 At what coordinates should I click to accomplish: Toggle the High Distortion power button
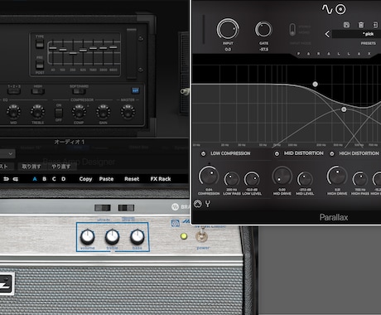tap(332, 153)
